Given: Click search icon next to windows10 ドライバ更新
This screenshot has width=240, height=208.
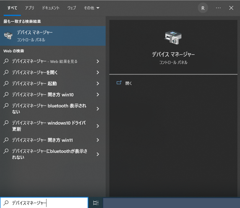Looking at the screenshot, I should pyautogui.click(x=6, y=123).
